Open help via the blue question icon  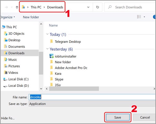pyautogui.click(x=154, y=17)
